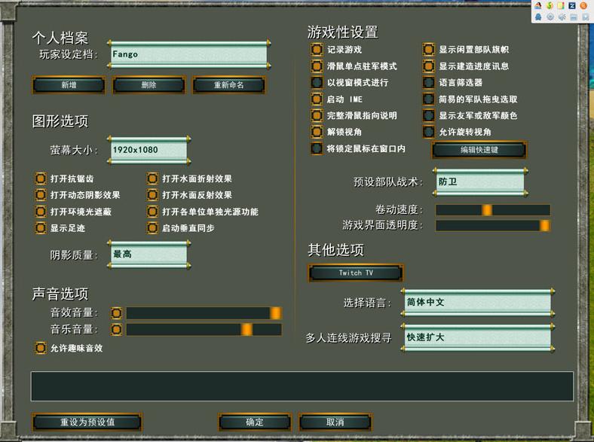Toggle 打开水面反射效果 checkbox

(152, 195)
